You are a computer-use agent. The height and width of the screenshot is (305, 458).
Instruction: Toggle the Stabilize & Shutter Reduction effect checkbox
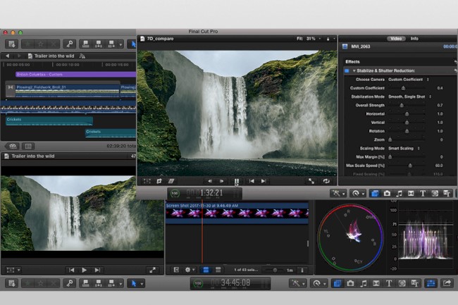pyautogui.click(x=347, y=70)
